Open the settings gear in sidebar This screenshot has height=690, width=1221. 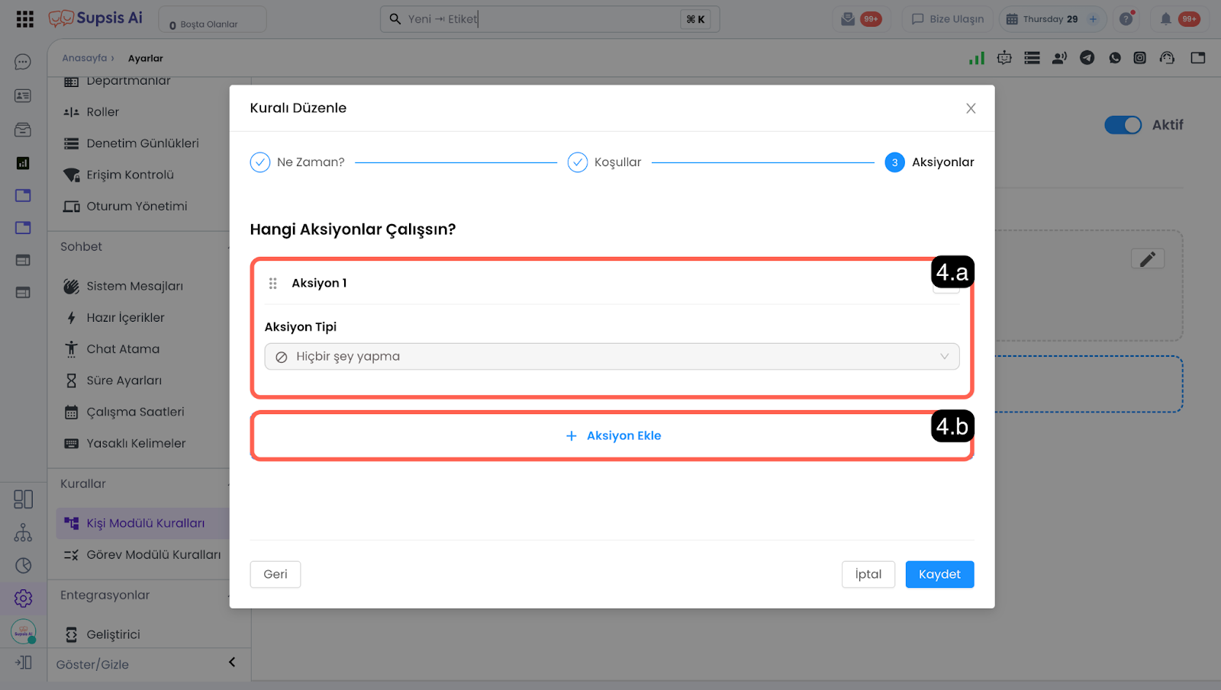pyautogui.click(x=23, y=599)
